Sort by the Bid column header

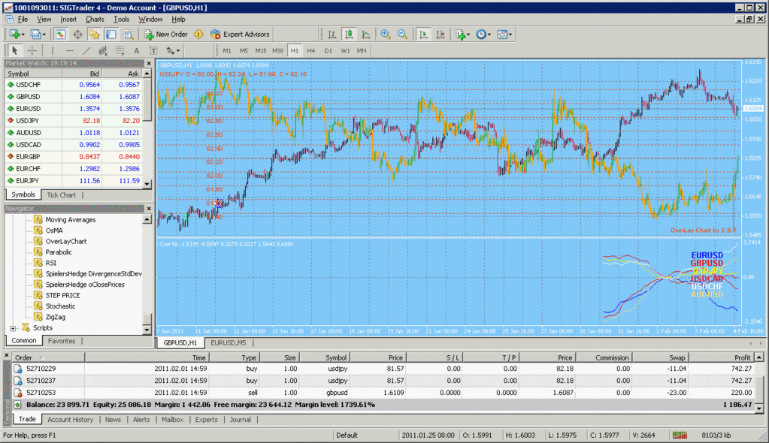pos(82,74)
